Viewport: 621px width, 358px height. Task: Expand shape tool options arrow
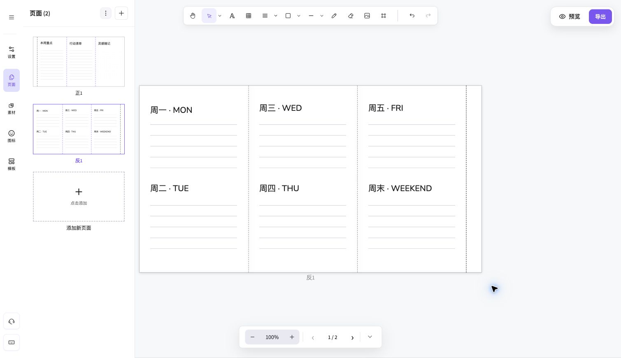(x=299, y=16)
